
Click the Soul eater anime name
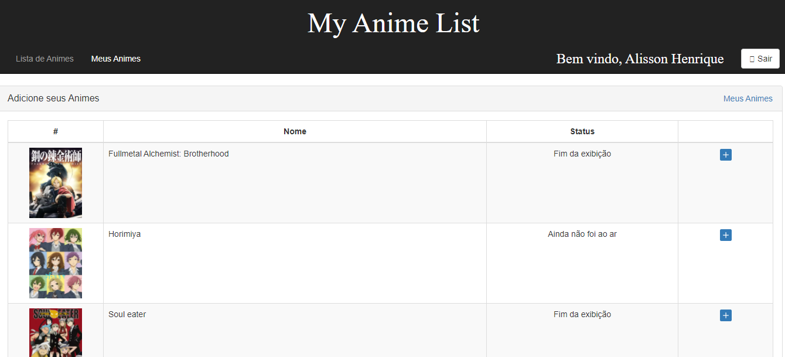click(x=127, y=314)
